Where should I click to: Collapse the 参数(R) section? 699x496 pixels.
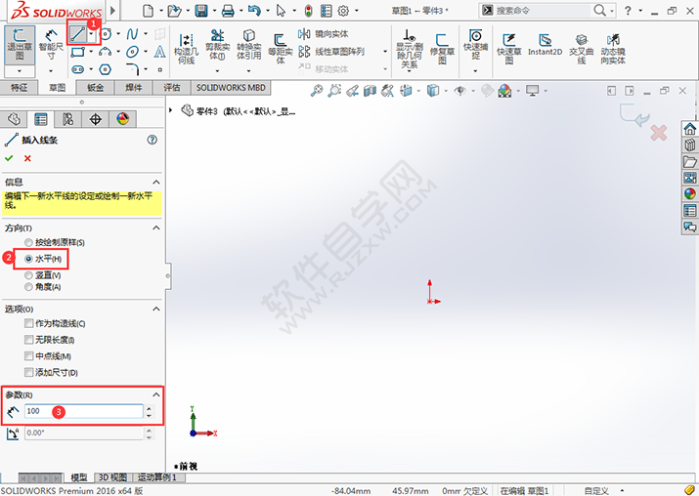[156, 394]
